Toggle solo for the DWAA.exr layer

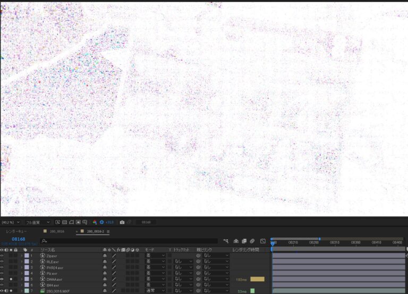tap(11, 279)
